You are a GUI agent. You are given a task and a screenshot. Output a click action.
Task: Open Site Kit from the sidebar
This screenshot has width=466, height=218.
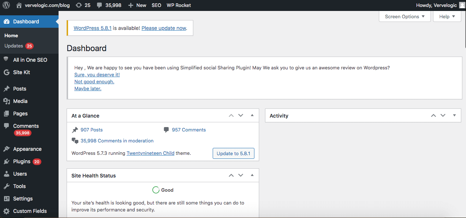point(22,72)
